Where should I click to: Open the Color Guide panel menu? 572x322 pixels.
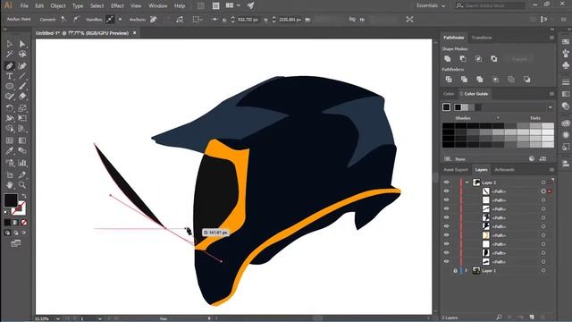[551, 94]
